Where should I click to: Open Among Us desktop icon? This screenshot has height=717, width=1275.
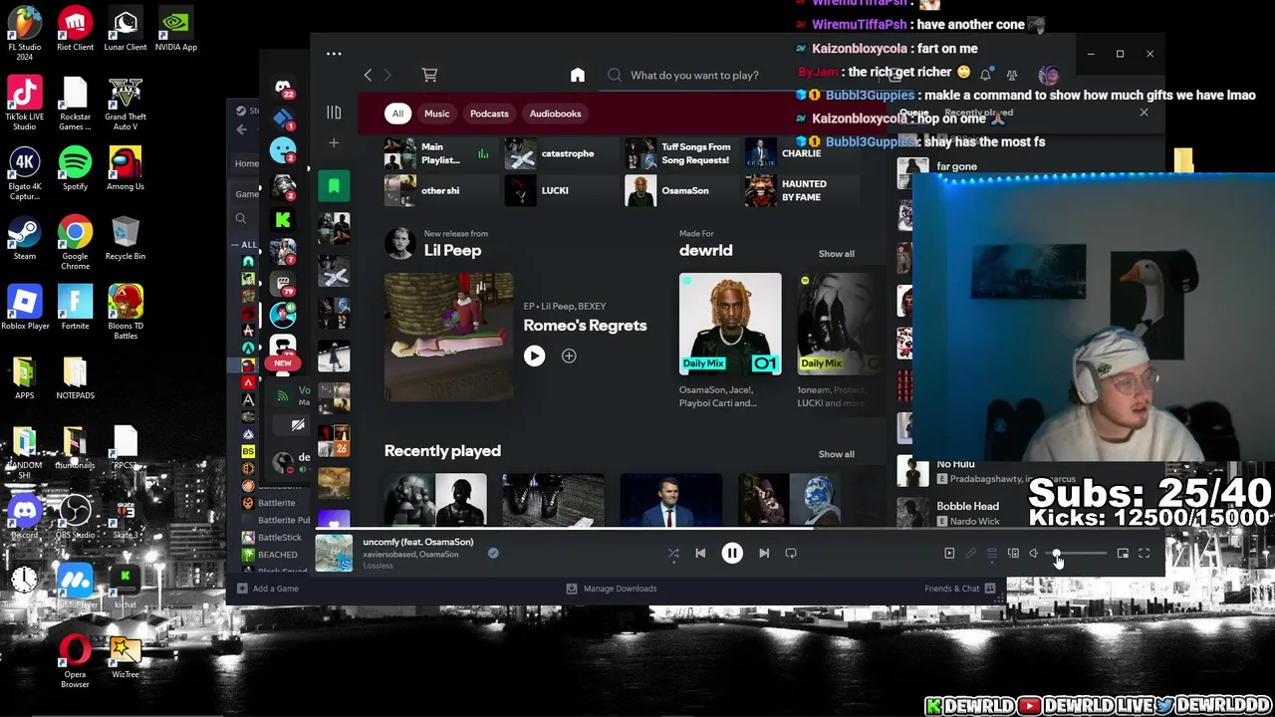(x=126, y=168)
